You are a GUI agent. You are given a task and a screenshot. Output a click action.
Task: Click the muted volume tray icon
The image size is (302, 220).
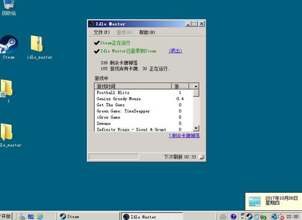pyautogui.click(x=281, y=217)
